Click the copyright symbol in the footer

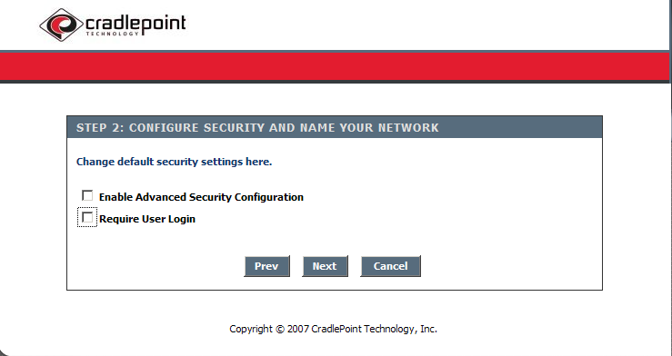click(280, 330)
